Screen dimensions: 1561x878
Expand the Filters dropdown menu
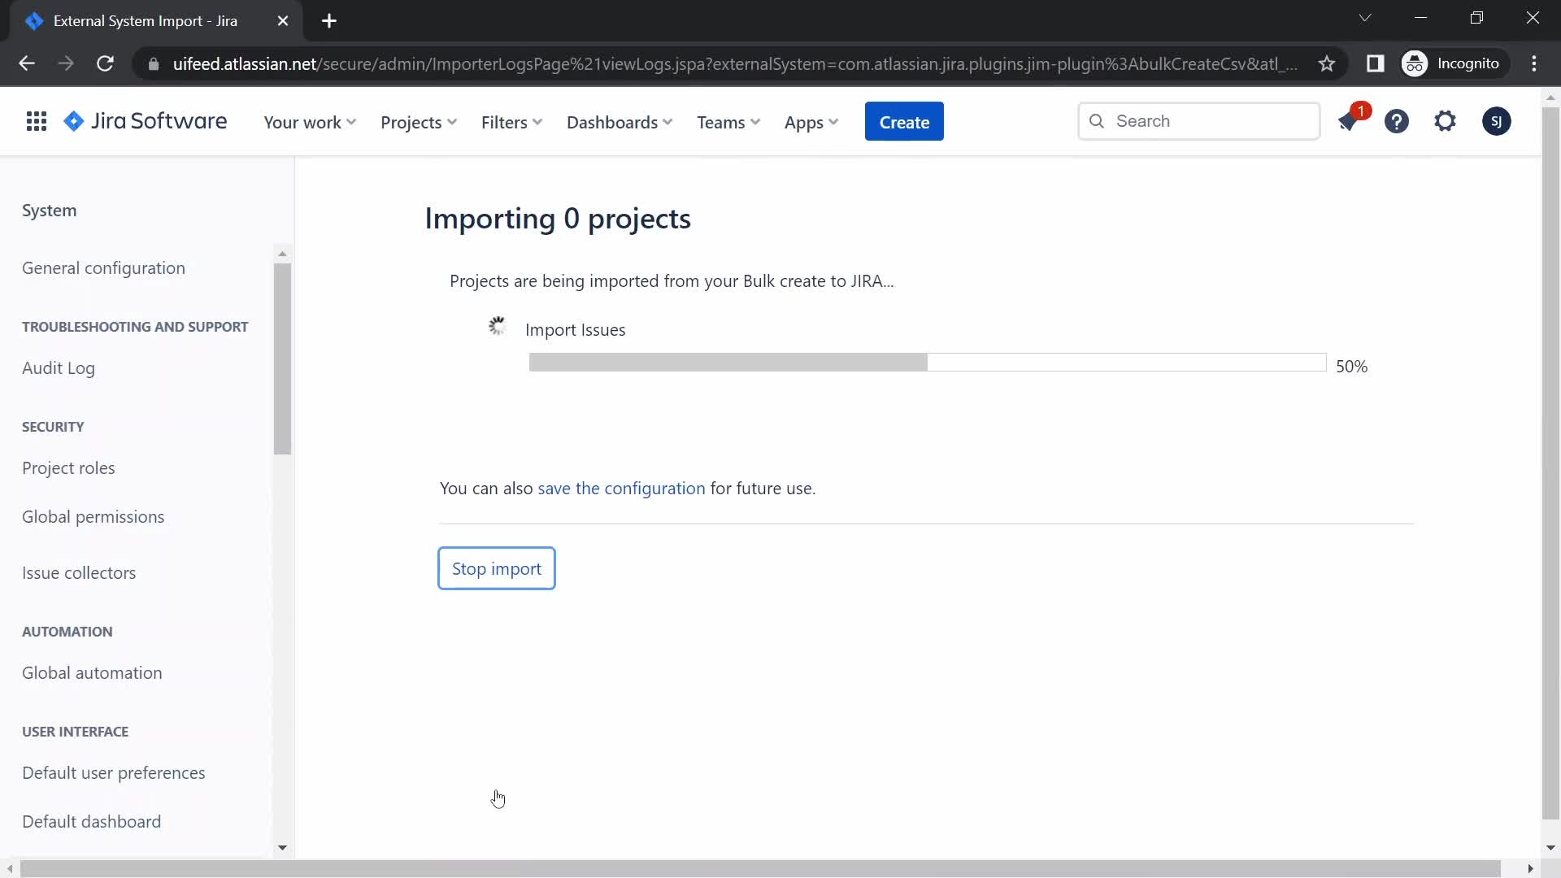coord(511,121)
